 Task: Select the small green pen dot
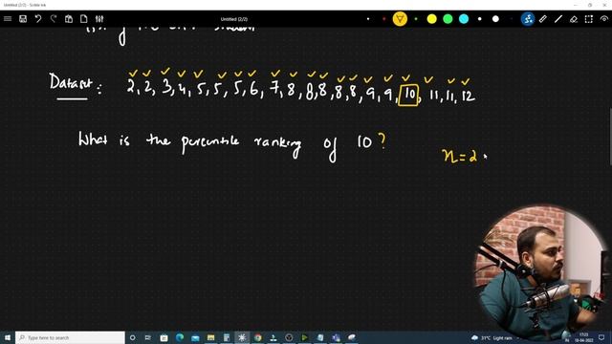(416, 19)
